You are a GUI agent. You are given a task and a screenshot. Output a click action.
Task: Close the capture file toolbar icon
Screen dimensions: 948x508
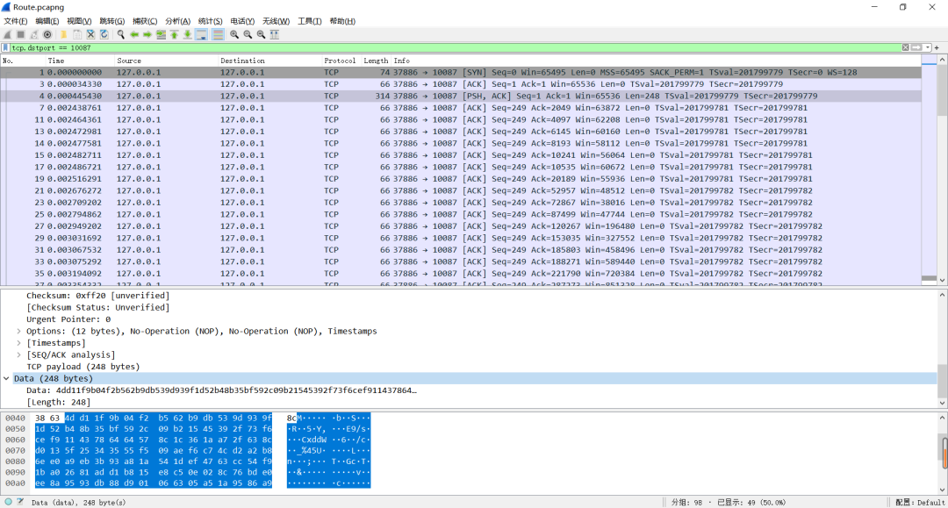tap(90, 34)
